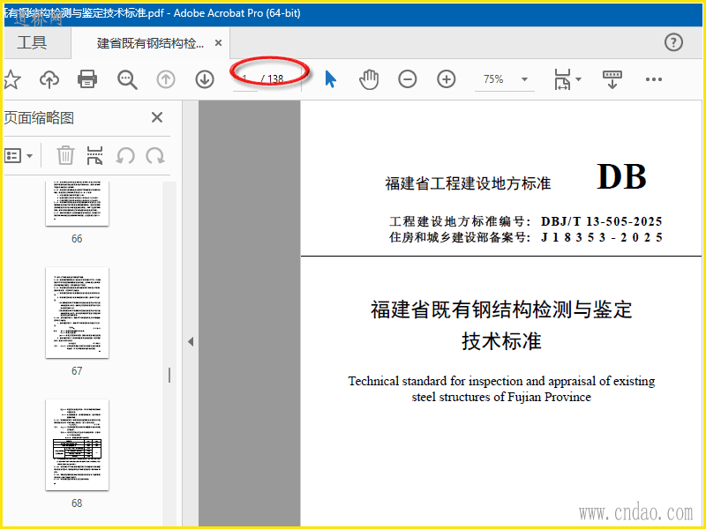Select the page 66 thumbnail
This screenshot has height=529, width=706.
point(77,204)
